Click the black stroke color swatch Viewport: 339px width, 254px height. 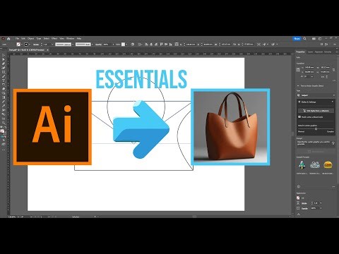[x=26, y=44]
